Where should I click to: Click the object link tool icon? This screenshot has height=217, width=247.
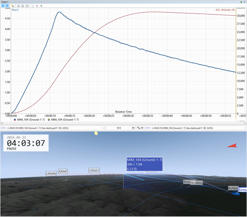pos(139,128)
